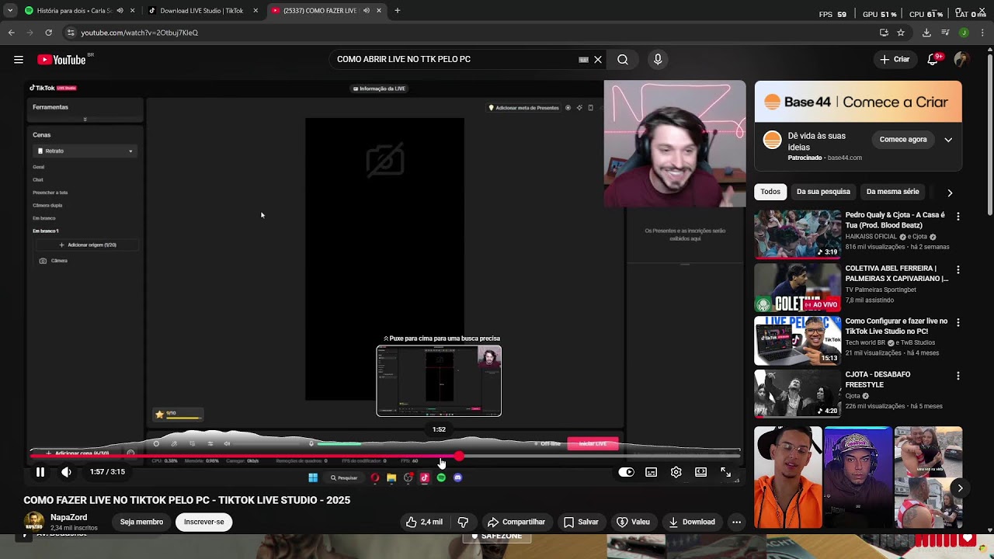Screen dimensions: 994x559
Task: Click the Comece agora ad button
Action: 903,140
